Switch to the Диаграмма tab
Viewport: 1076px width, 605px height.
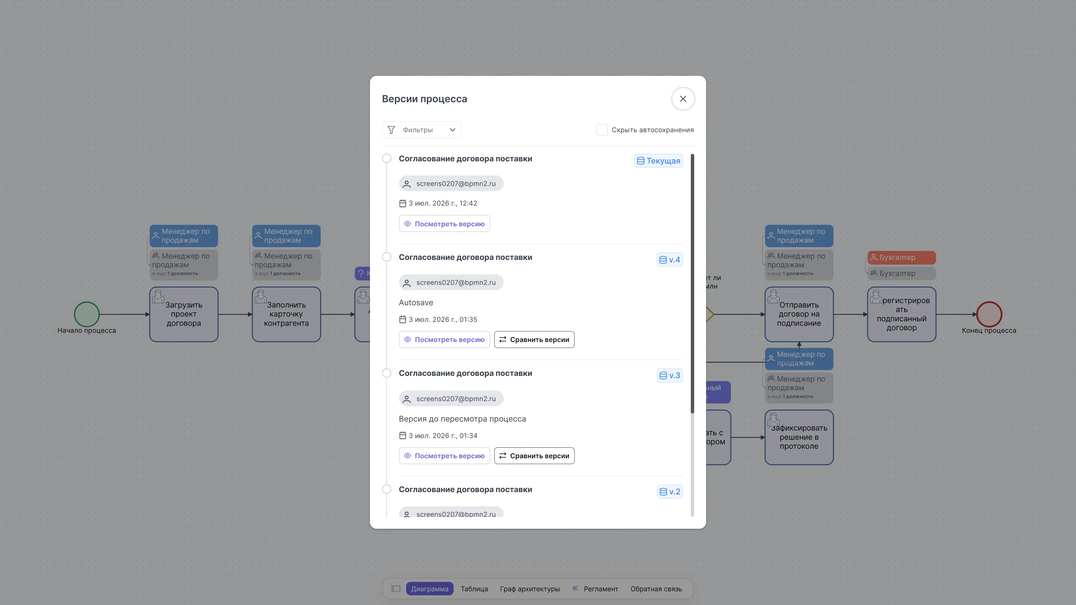(429, 589)
